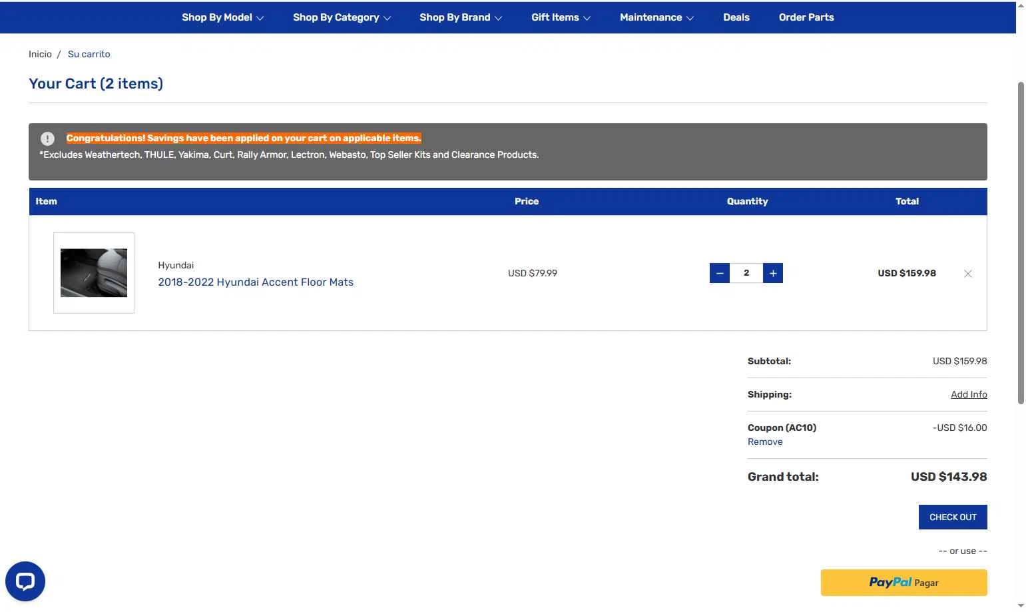Click Add Info for shipping
This screenshot has height=612, width=1026.
point(969,394)
